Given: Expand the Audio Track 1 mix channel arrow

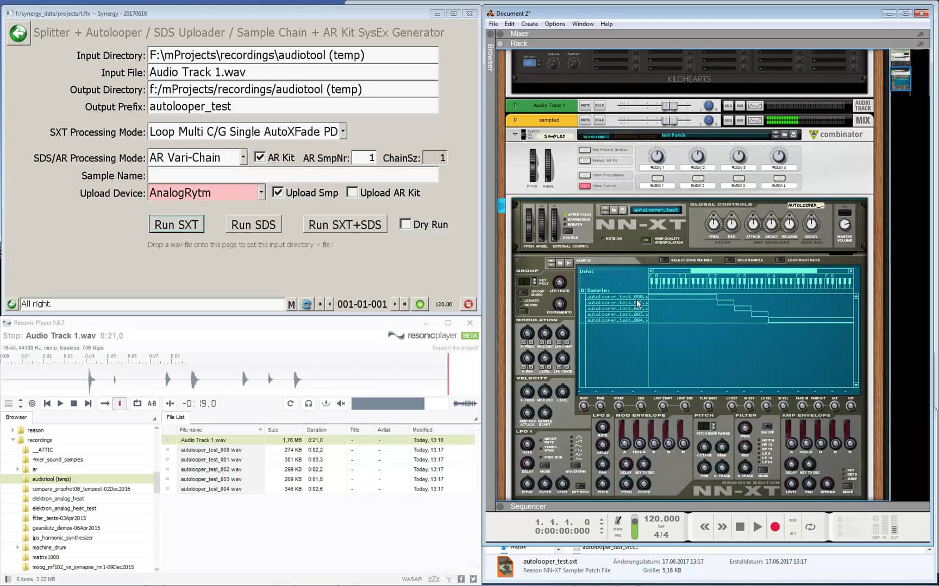Looking at the screenshot, I should coord(515,105).
